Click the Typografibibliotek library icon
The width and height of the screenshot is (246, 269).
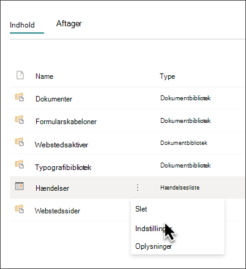pos(20,164)
